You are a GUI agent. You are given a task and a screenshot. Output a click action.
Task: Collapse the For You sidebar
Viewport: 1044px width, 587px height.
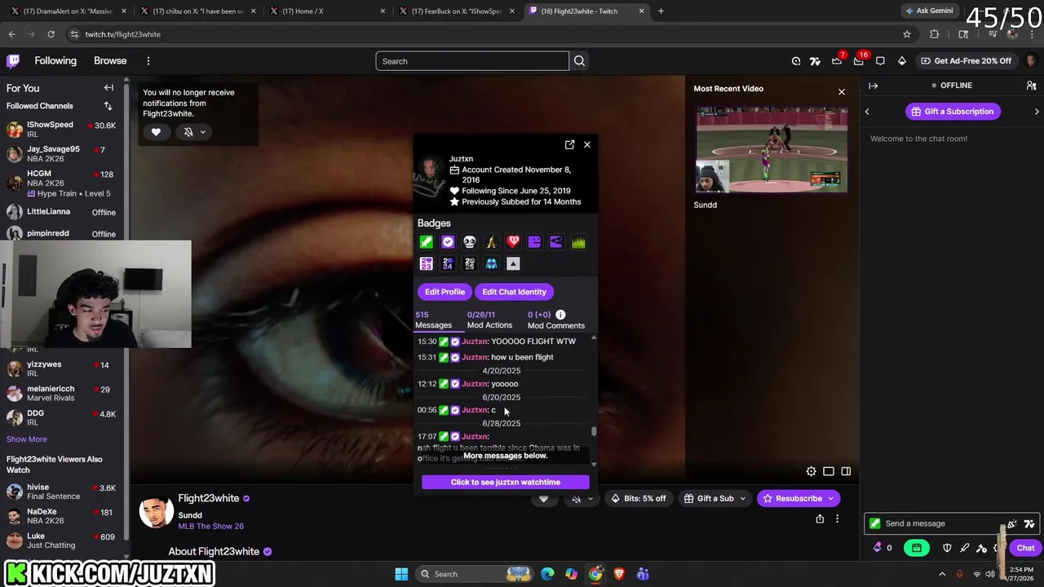coord(108,88)
